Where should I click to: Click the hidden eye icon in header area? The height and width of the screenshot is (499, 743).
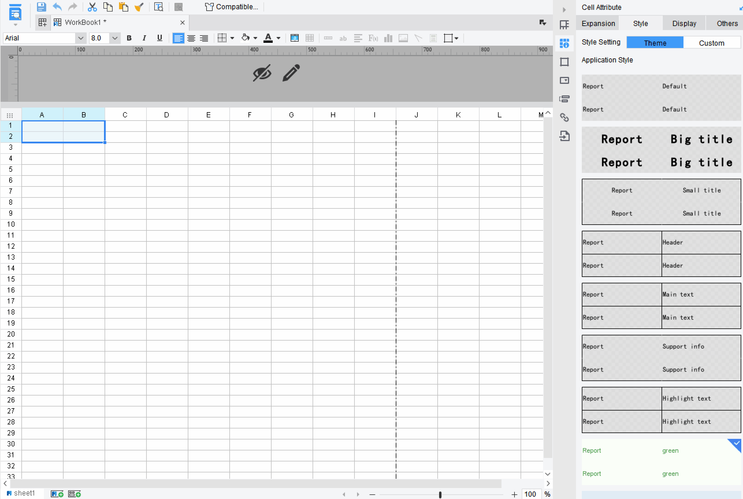click(x=262, y=73)
